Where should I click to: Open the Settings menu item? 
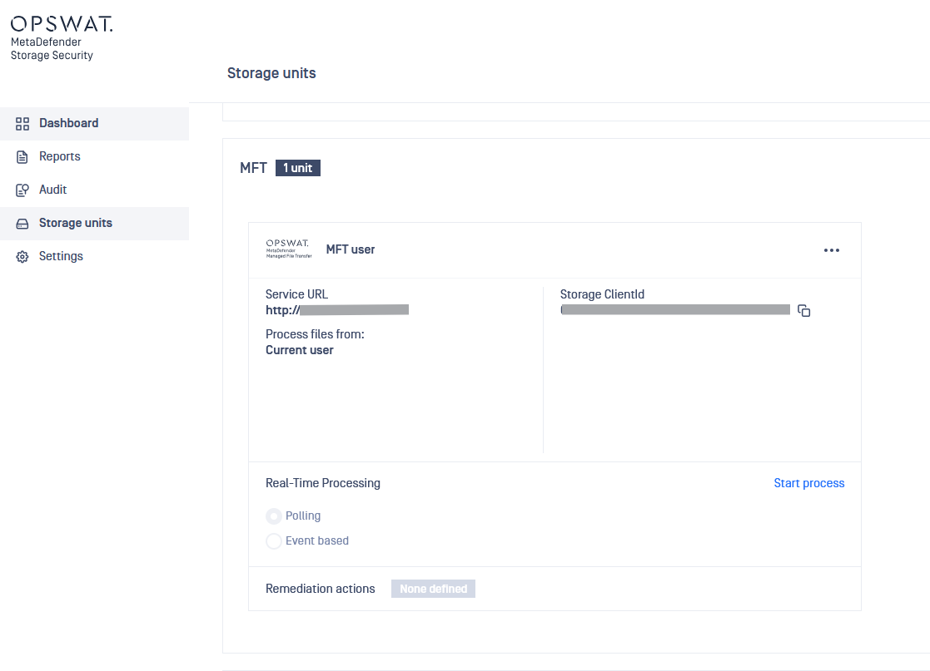(94, 256)
